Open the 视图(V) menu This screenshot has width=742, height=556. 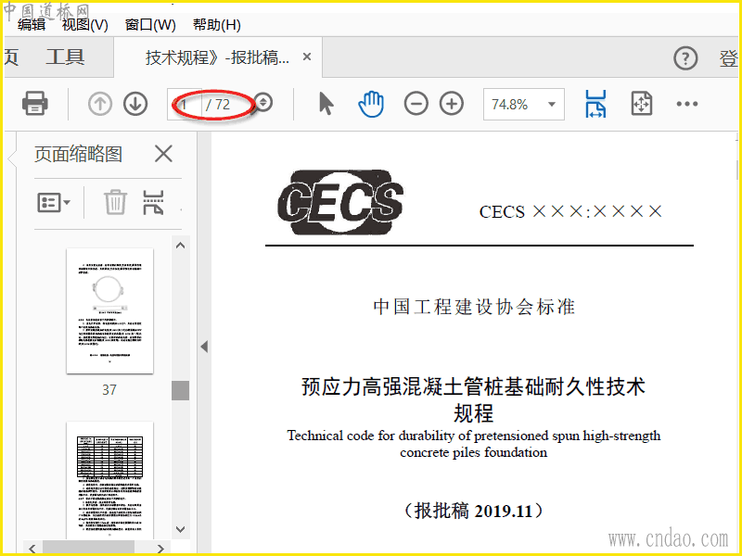click(x=84, y=25)
